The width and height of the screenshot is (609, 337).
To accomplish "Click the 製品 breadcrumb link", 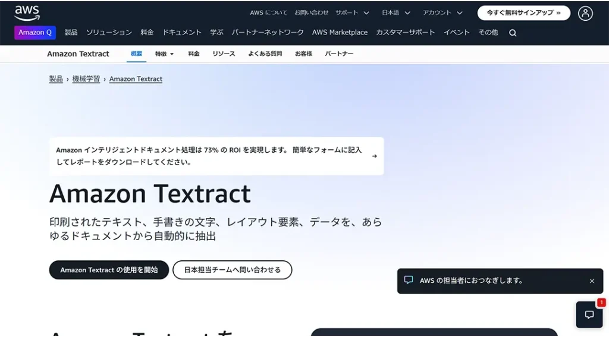I will (56, 79).
